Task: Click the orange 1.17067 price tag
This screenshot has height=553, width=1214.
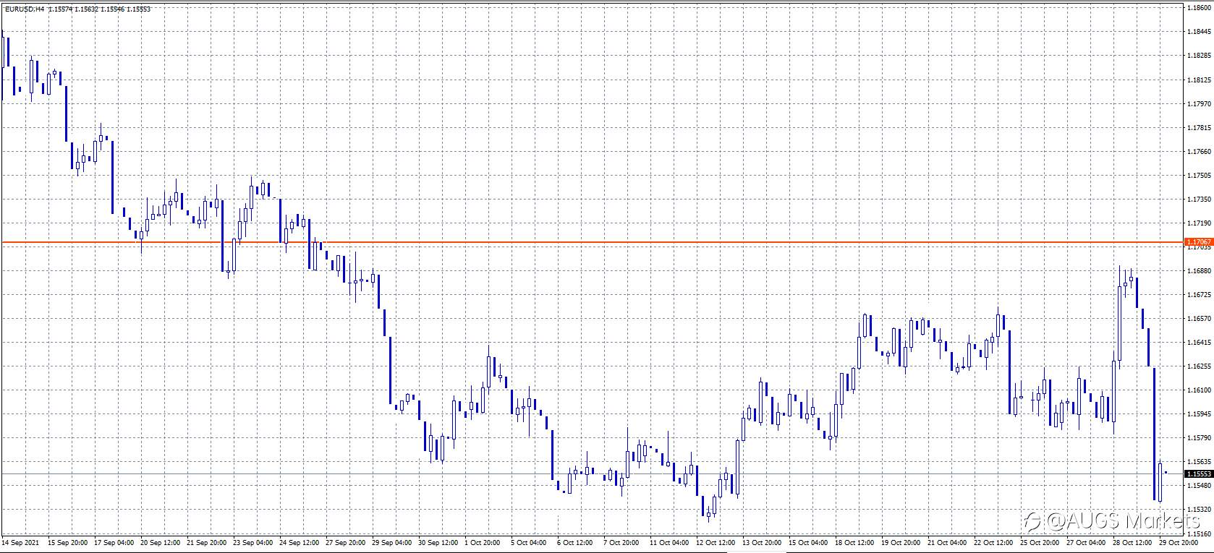Action: pos(1199,241)
